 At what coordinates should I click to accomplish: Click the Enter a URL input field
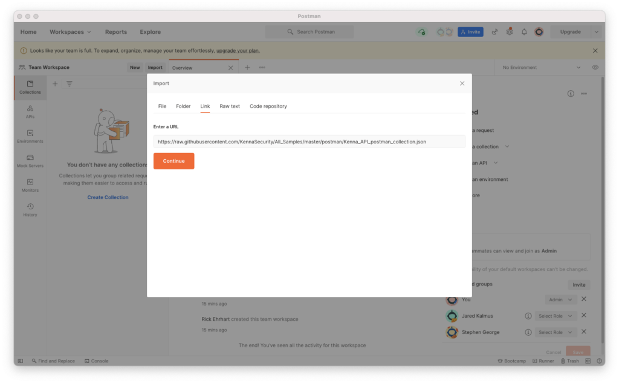tap(309, 142)
